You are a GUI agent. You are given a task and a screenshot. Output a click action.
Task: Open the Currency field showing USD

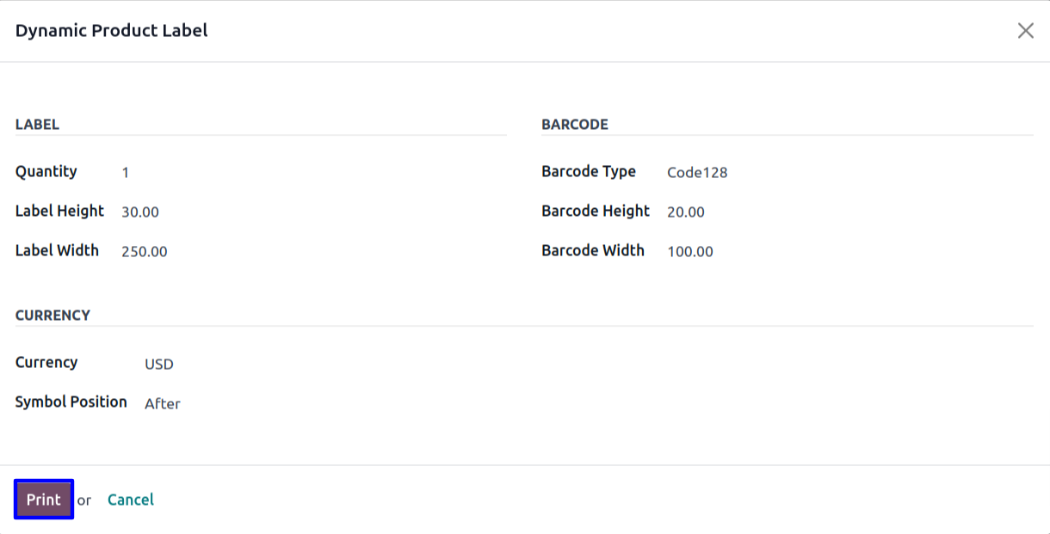159,365
